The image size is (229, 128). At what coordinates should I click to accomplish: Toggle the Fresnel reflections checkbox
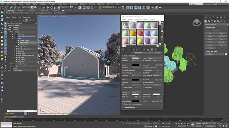[x=123, y=70]
